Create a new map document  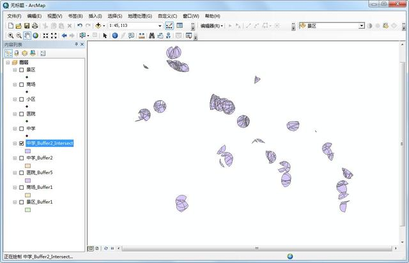pyautogui.click(x=11, y=26)
